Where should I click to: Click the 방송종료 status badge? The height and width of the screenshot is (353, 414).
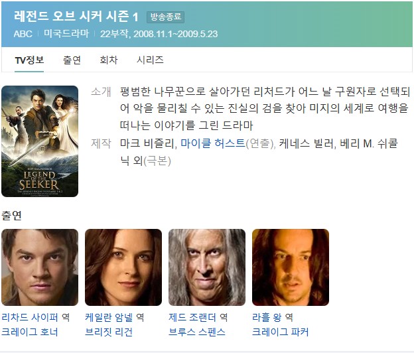point(166,17)
